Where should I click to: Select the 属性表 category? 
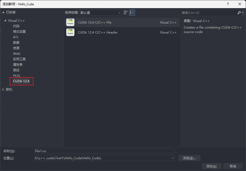pos(18,65)
